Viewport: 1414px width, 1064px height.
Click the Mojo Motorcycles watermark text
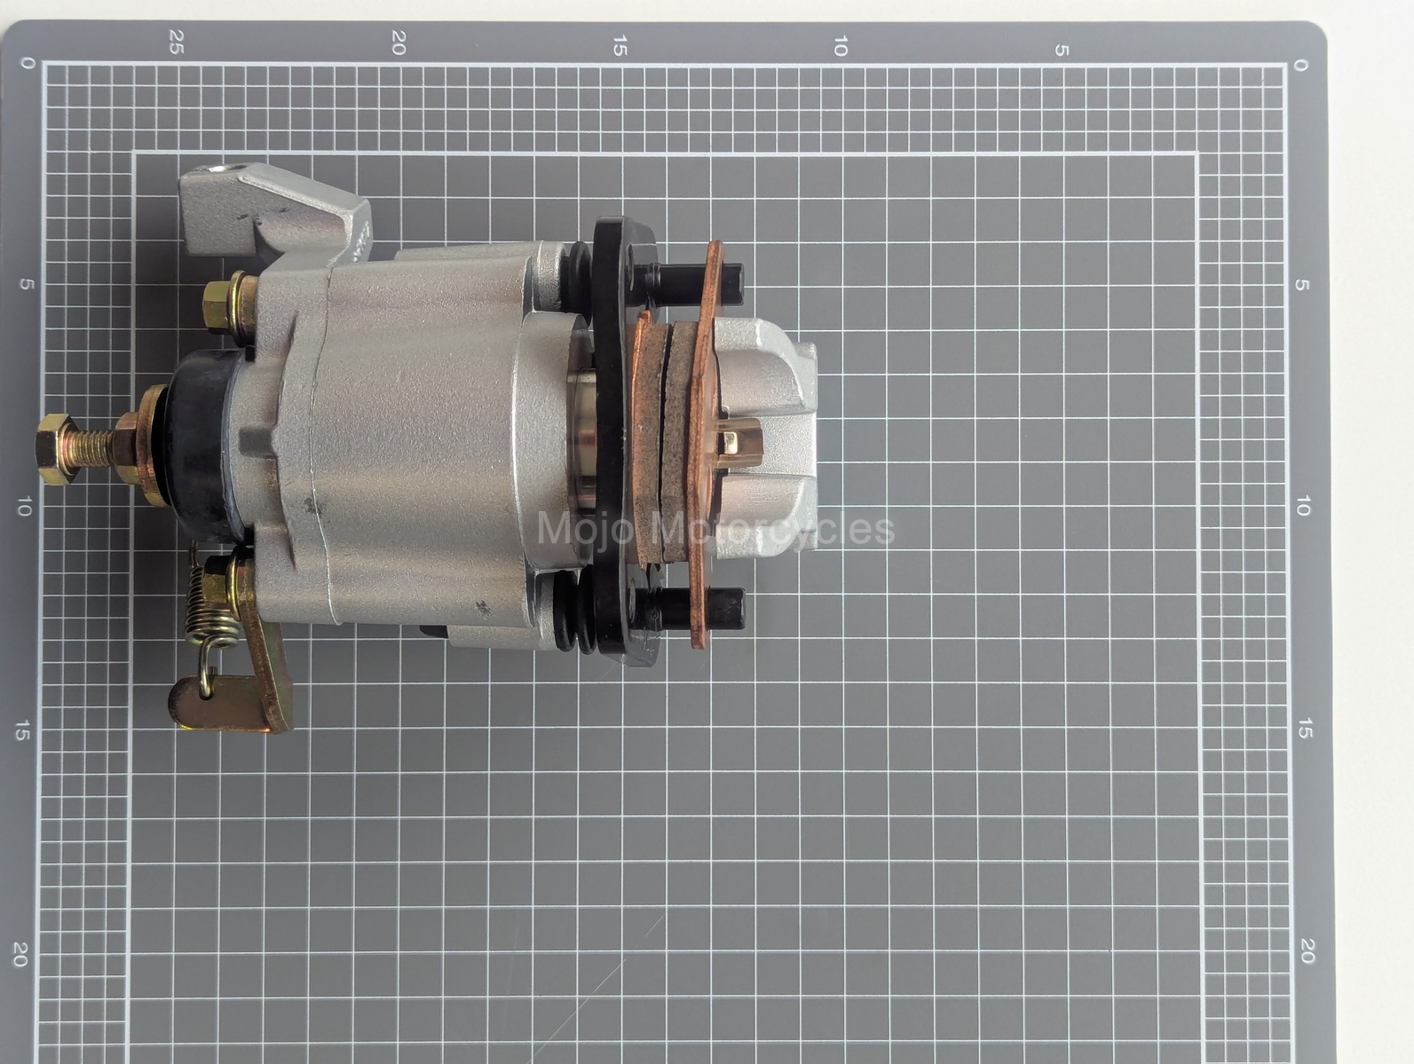click(715, 529)
